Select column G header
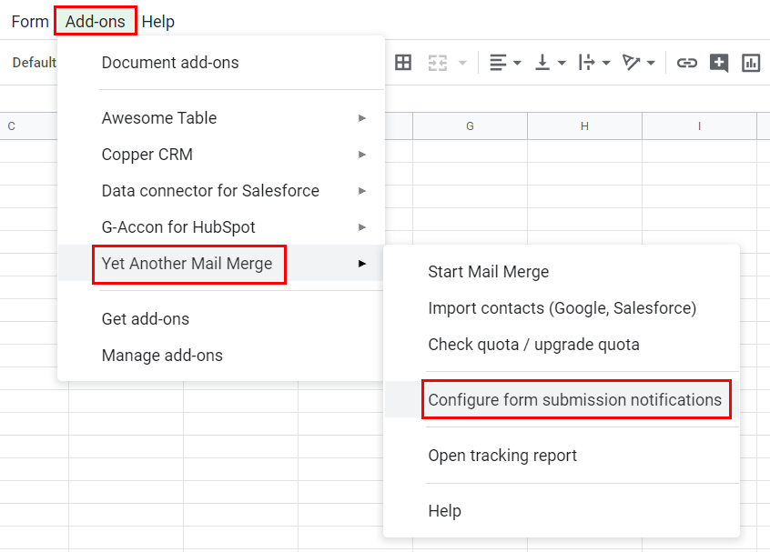This screenshot has width=770, height=552. 470,126
